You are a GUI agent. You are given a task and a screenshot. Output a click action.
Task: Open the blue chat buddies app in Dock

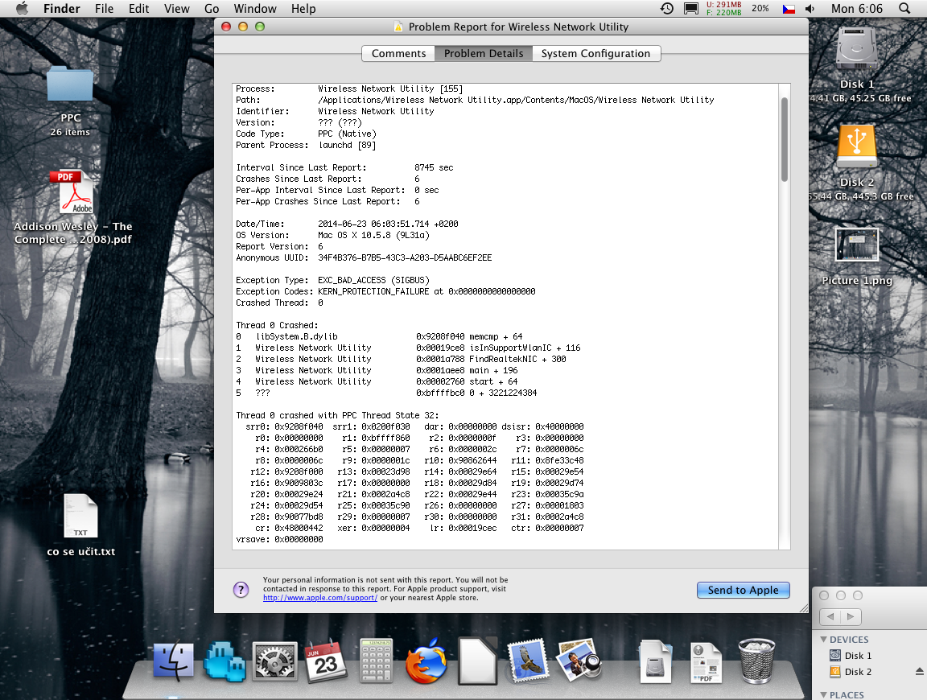[x=224, y=662]
